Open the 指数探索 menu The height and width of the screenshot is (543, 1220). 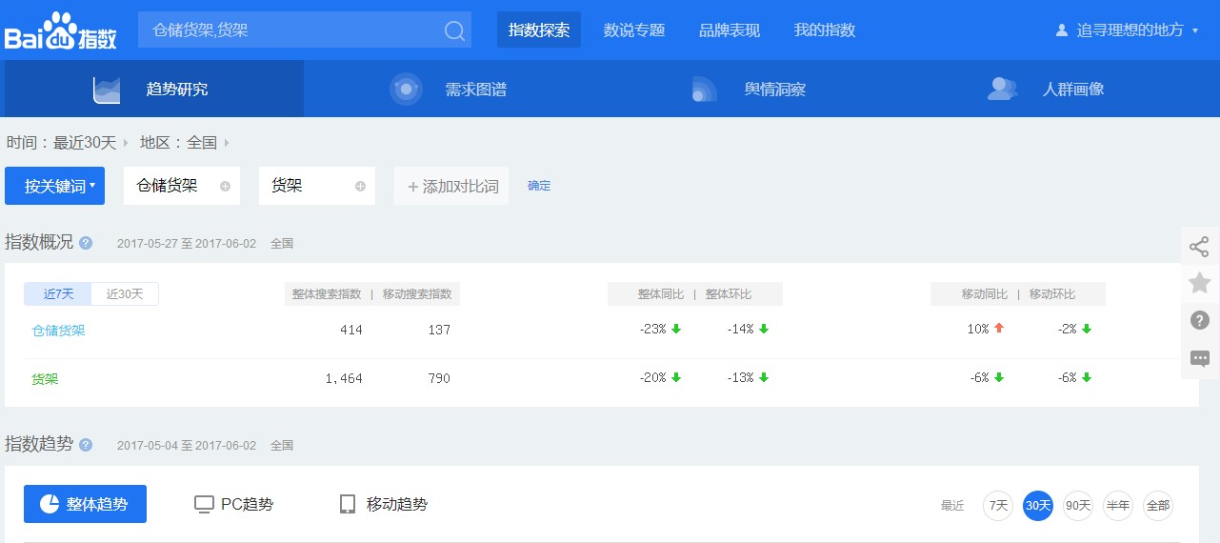[539, 30]
